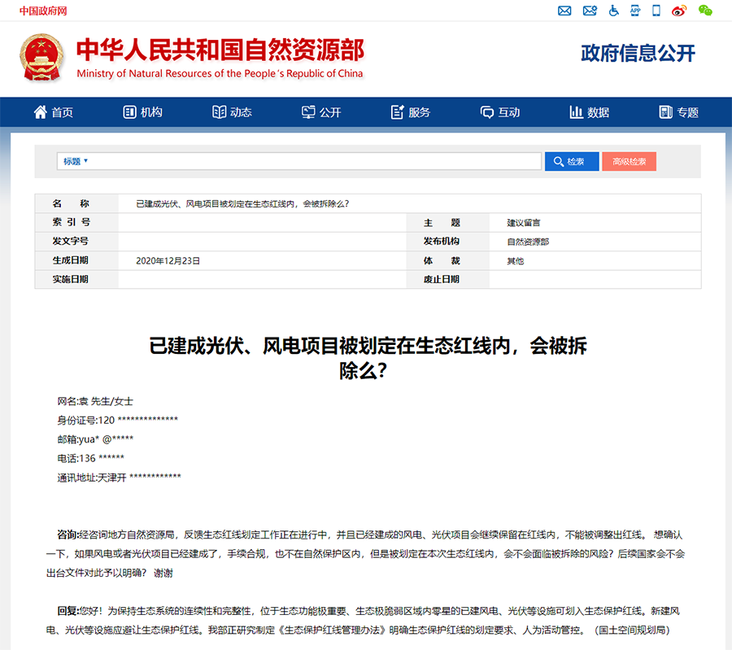Click the 通讯地址:天津开 line
This screenshot has height=650, width=732.
[119, 478]
